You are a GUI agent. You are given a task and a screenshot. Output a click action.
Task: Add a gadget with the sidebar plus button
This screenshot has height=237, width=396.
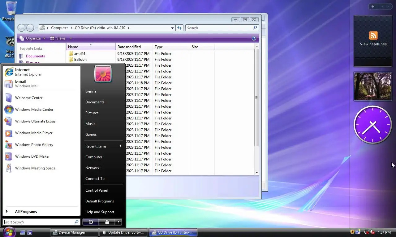click(373, 6)
